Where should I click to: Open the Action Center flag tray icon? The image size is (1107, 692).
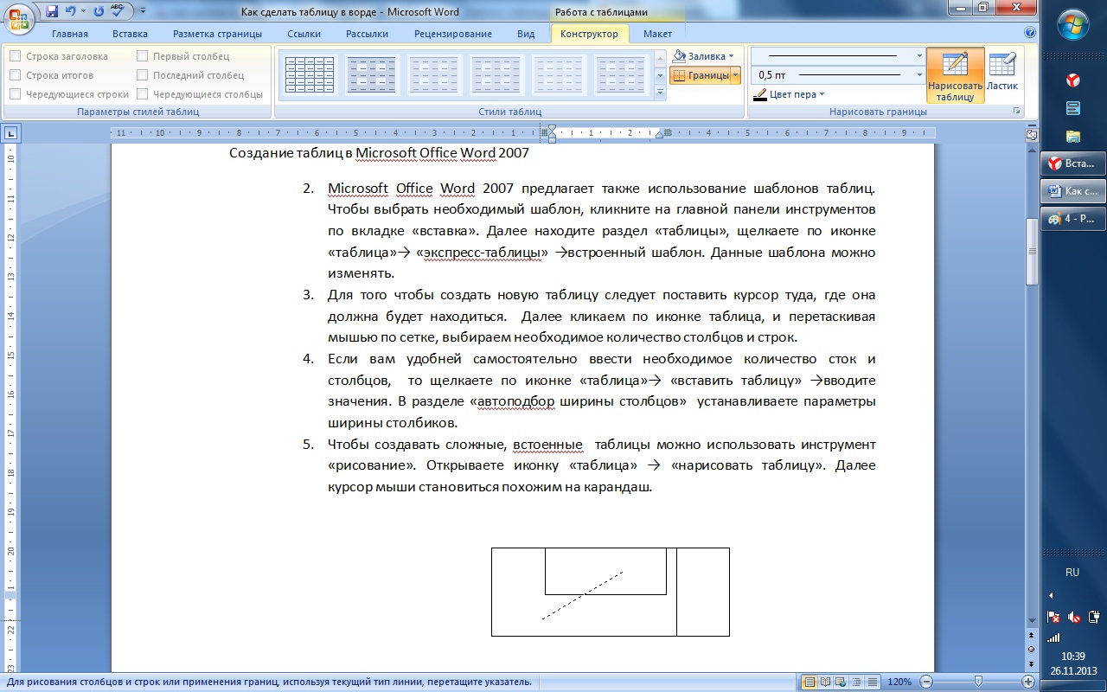[x=1054, y=617]
